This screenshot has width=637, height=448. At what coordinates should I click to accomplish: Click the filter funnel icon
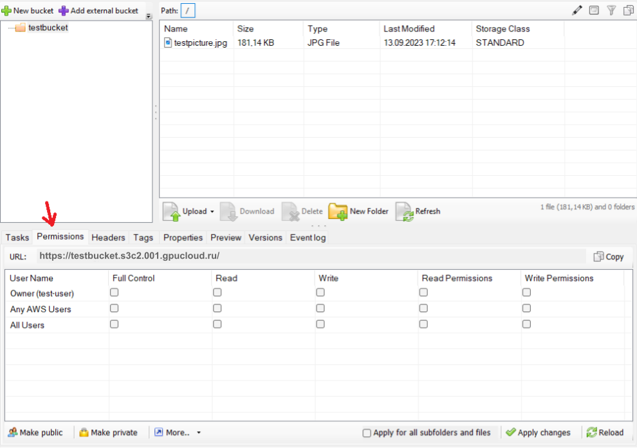click(611, 10)
